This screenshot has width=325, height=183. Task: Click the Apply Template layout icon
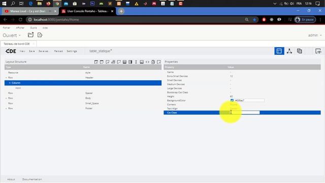point(102,62)
